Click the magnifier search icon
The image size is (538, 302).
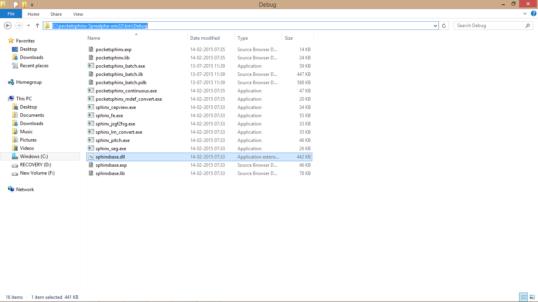(528, 26)
